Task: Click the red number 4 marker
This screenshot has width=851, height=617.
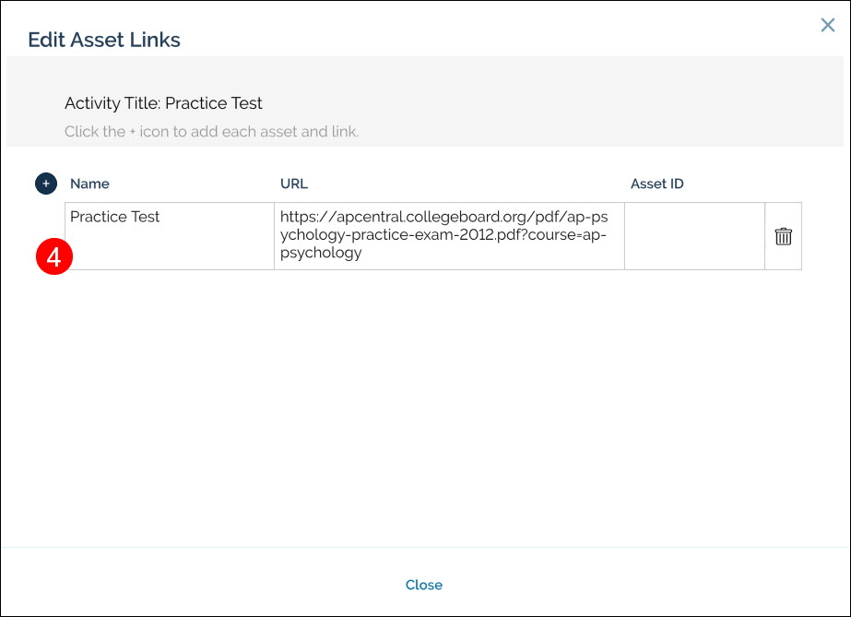Action: [x=53, y=257]
